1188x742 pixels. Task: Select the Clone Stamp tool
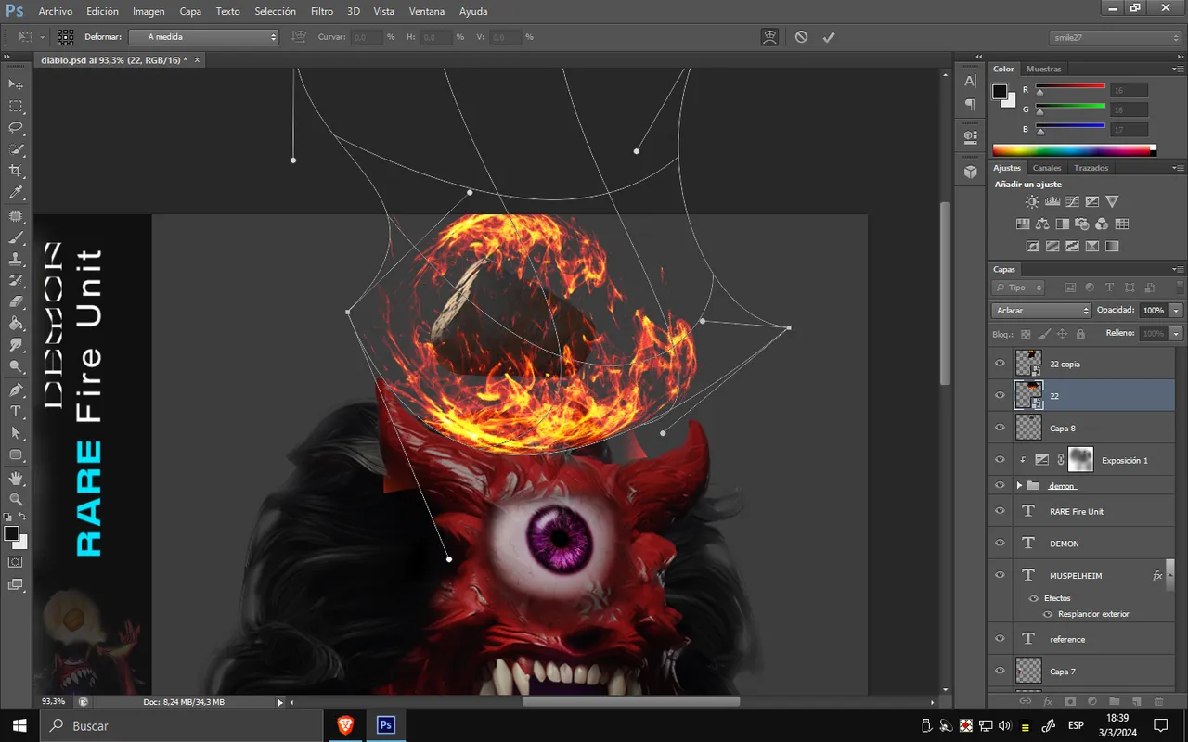(16, 259)
